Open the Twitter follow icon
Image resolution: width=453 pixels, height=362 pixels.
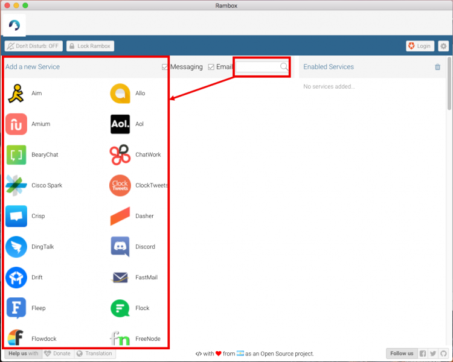pos(433,354)
